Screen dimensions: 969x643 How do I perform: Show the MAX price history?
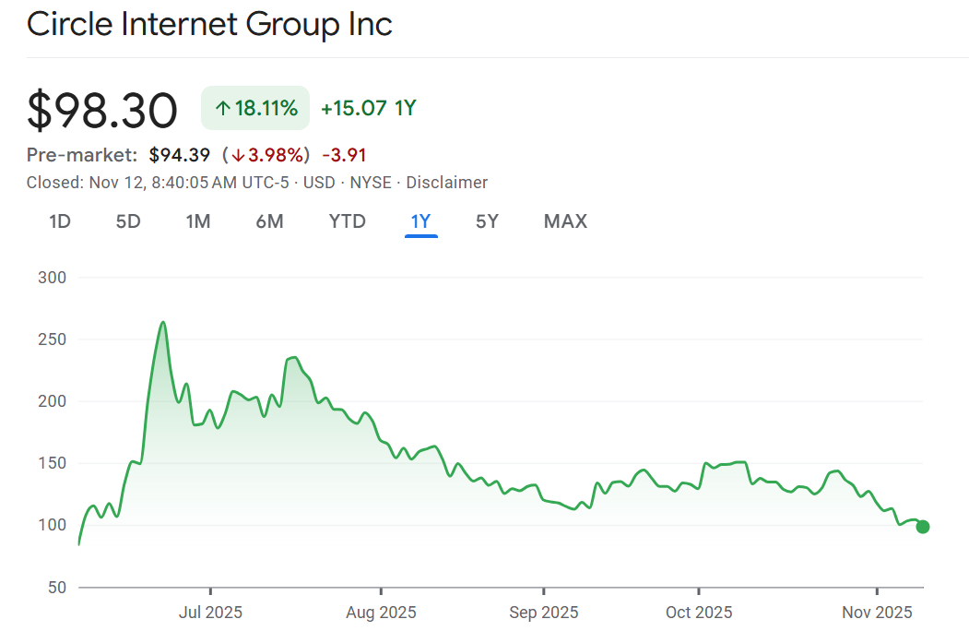pyautogui.click(x=565, y=221)
